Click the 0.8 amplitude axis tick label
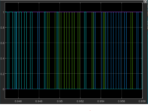The width and height of the screenshot is (148, 111). 2,28
